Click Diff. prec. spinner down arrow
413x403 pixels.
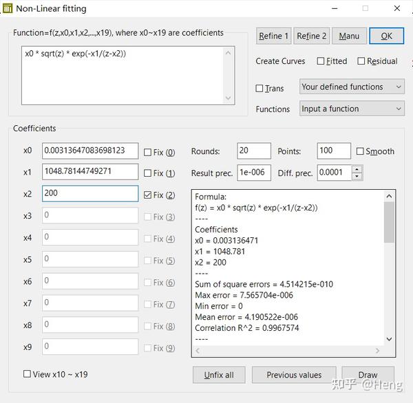[357, 176]
